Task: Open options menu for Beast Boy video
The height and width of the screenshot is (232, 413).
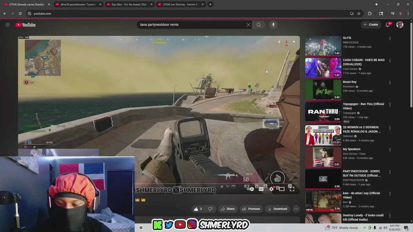Action: point(390,82)
